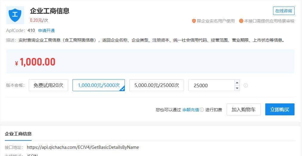The image size is (302, 156).
Task: Click the ¥1,000.00 price text
Action: pyautogui.click(x=35, y=62)
